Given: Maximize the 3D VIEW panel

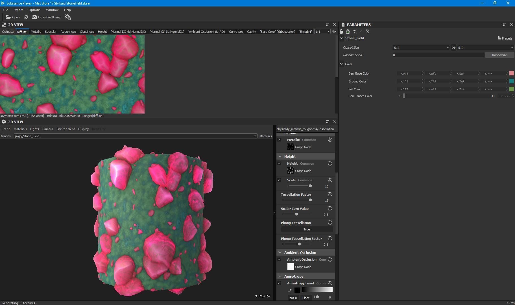Looking at the screenshot, I should pyautogui.click(x=328, y=122).
